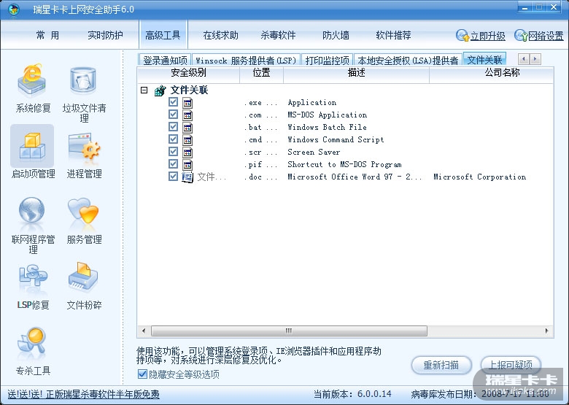Uncheck the .doc Microsoft Office Word checkbox
The image size is (569, 405).
[x=173, y=177]
